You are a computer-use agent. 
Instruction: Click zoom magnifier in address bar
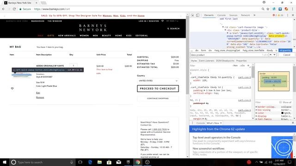click(x=263, y=9)
